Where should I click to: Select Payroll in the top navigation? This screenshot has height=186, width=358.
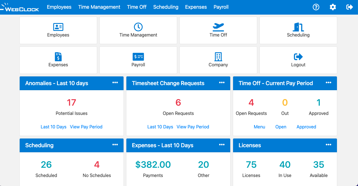221,7
